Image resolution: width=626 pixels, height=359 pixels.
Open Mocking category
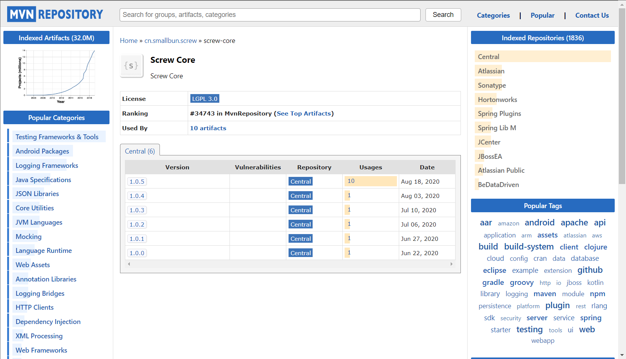pyautogui.click(x=29, y=237)
